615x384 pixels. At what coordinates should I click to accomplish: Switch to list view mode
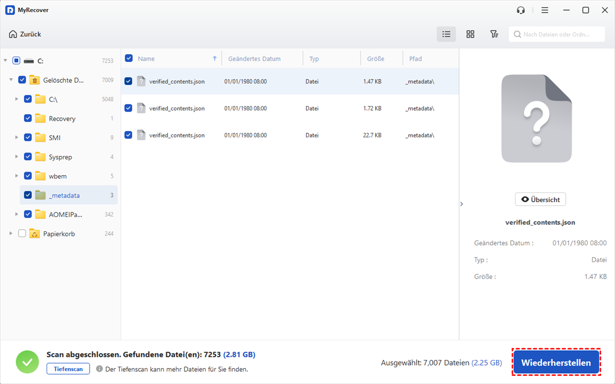point(446,34)
